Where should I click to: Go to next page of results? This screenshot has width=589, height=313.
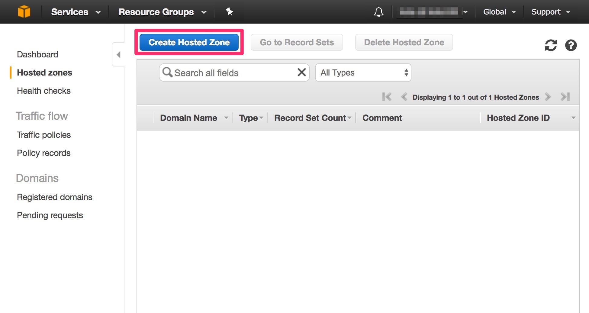pos(548,97)
